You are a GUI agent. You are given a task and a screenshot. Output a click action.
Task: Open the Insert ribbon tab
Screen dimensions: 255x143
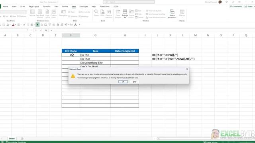point(14,6)
